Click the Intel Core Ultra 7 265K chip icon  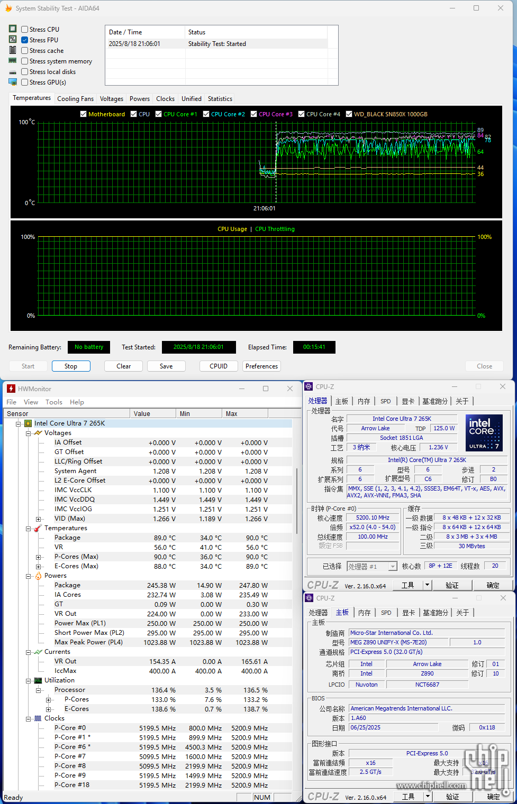(28, 423)
